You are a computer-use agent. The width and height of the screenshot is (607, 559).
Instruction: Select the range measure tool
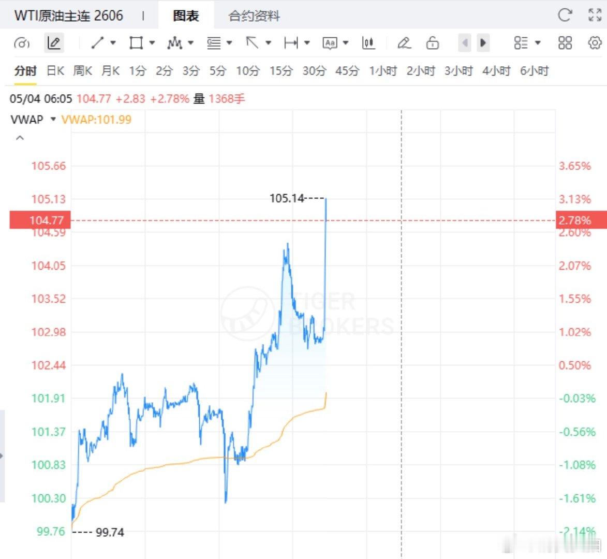coord(291,42)
